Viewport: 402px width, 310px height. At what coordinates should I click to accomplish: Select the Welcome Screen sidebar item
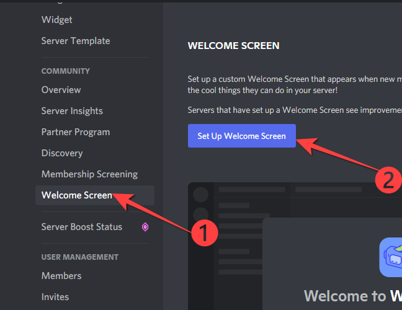pos(77,195)
